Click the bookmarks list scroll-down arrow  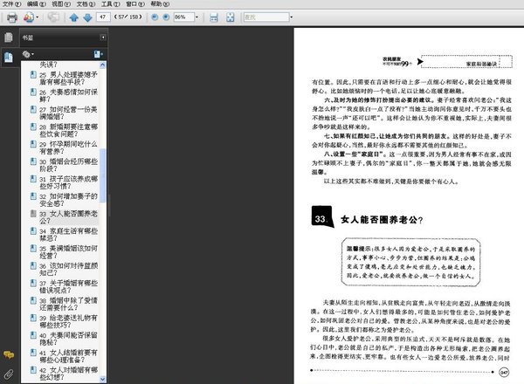point(102,380)
